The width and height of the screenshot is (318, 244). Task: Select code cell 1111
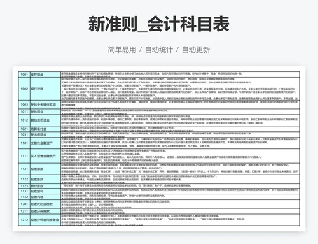point(24,156)
